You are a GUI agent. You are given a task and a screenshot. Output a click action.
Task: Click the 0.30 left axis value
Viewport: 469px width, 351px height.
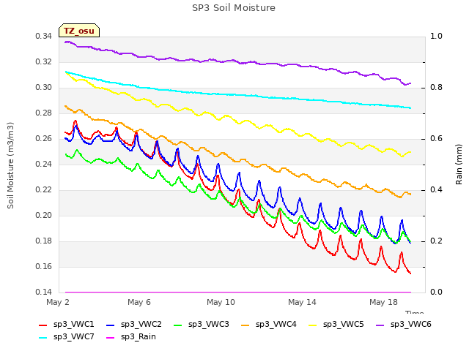tap(44, 88)
